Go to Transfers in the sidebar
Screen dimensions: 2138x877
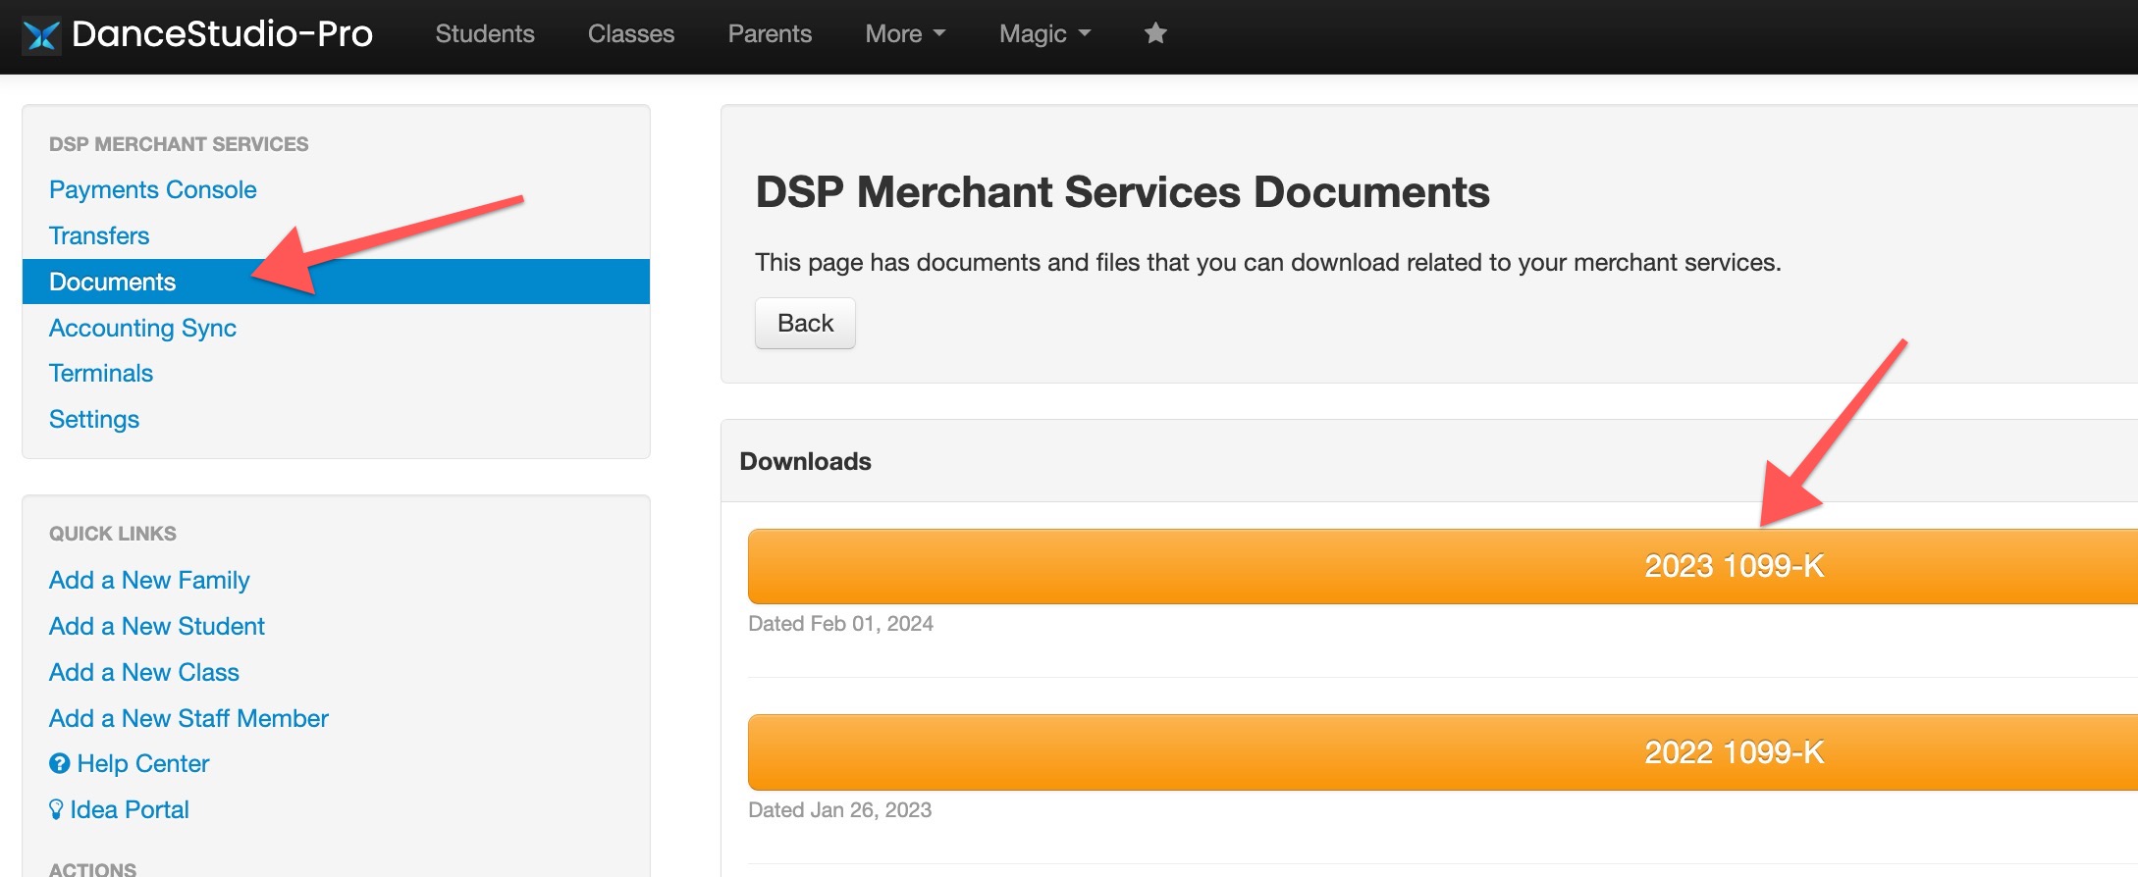(99, 235)
